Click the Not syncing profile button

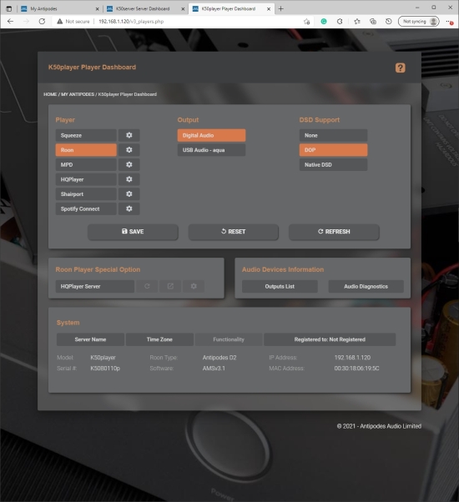[419, 22]
